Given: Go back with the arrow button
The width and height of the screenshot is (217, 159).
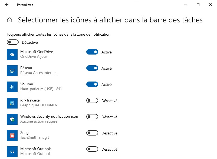Looking at the screenshot, I should pyautogui.click(x=7, y=5).
